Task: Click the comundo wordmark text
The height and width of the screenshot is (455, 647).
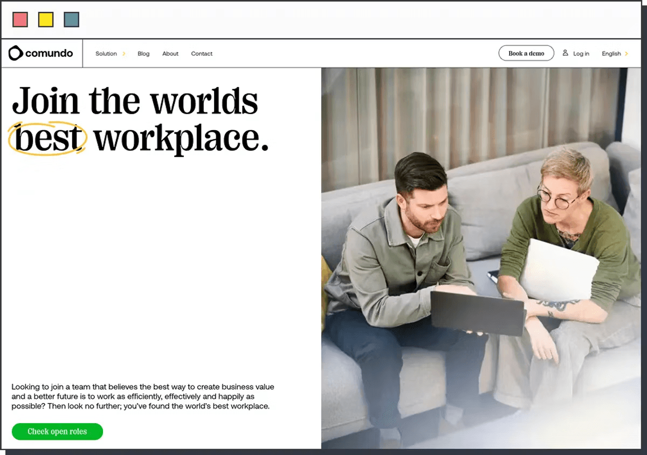Action: (x=49, y=53)
